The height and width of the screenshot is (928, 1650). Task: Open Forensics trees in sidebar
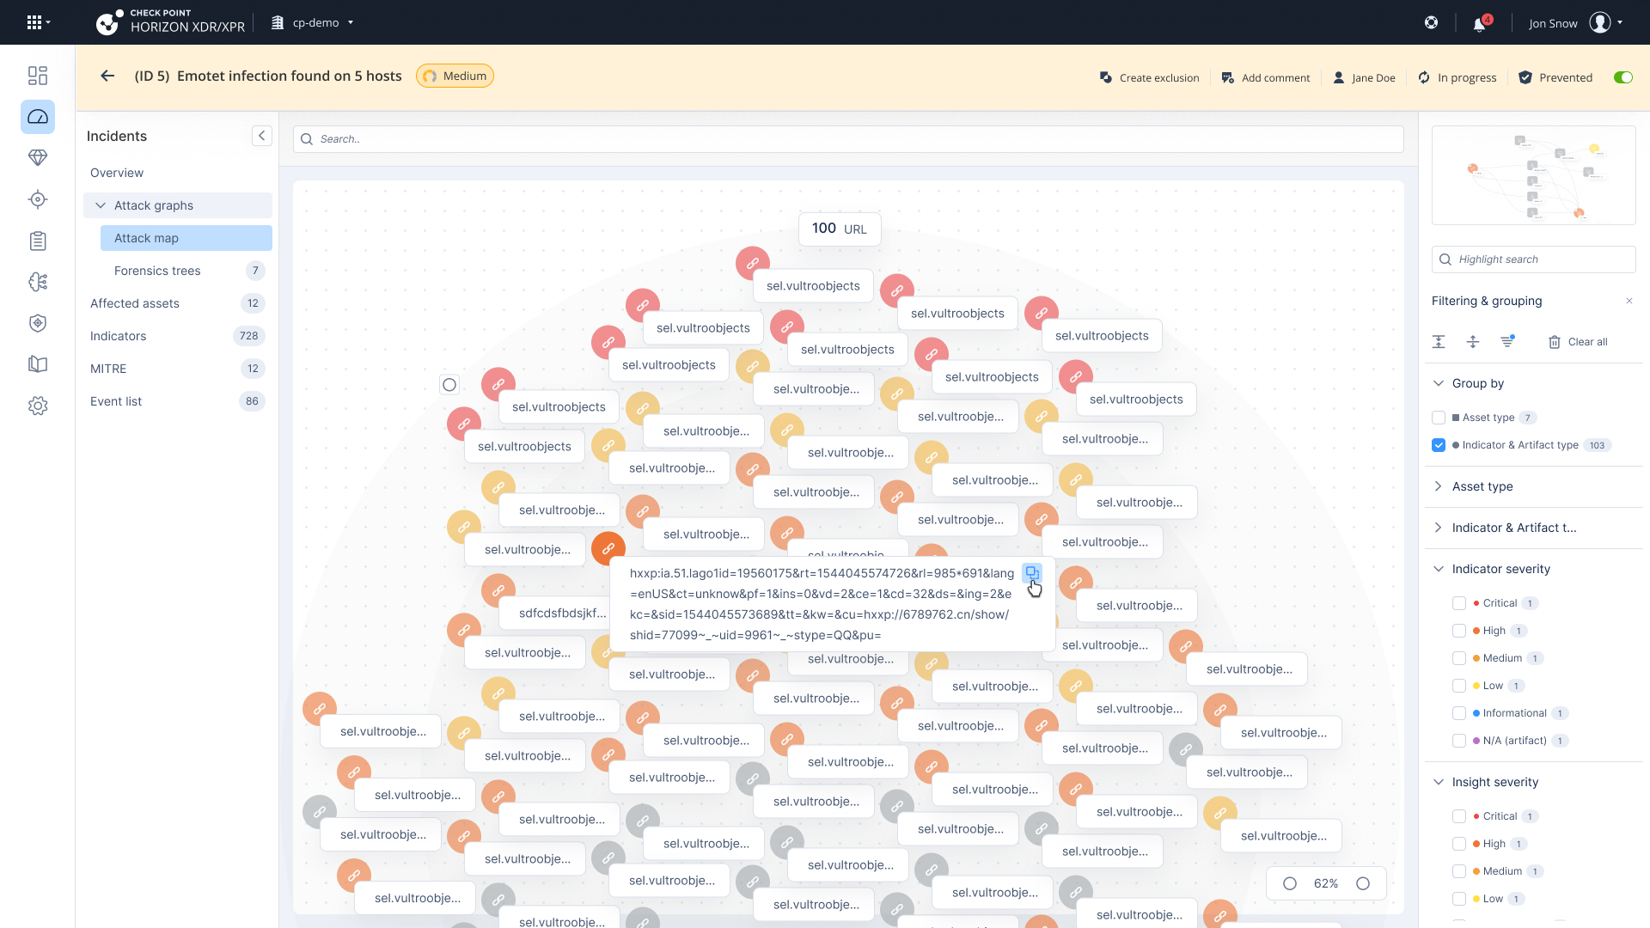[157, 271]
